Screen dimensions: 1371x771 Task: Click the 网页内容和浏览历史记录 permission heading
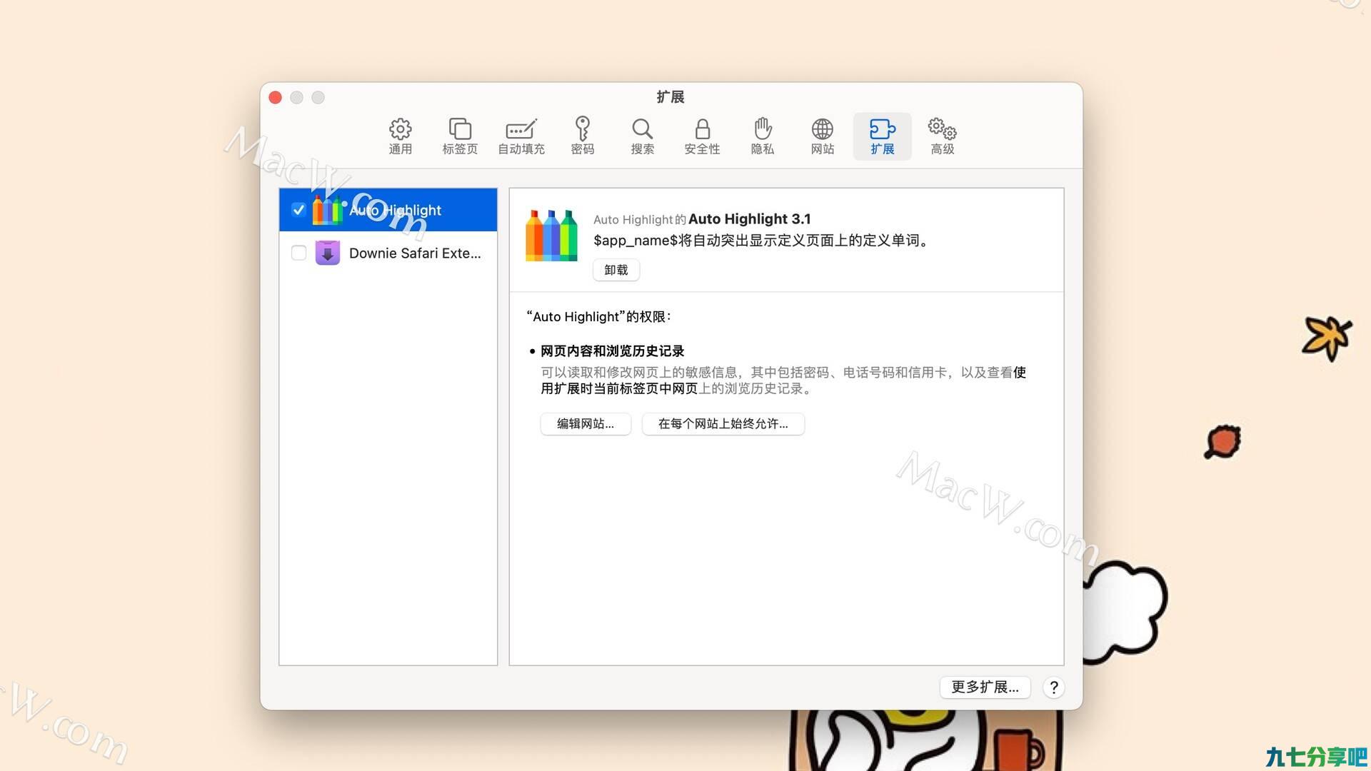tap(613, 351)
